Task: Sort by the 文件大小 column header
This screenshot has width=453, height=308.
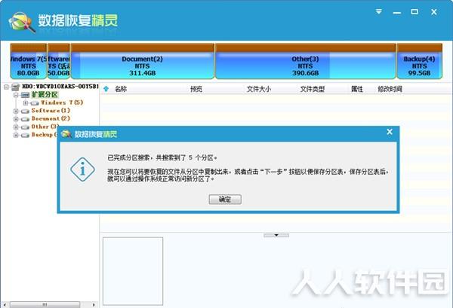Action: tap(259, 89)
